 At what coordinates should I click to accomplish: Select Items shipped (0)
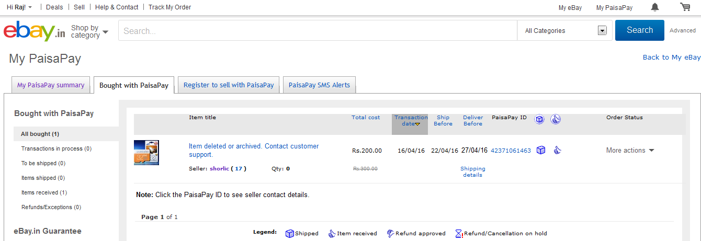(x=43, y=178)
